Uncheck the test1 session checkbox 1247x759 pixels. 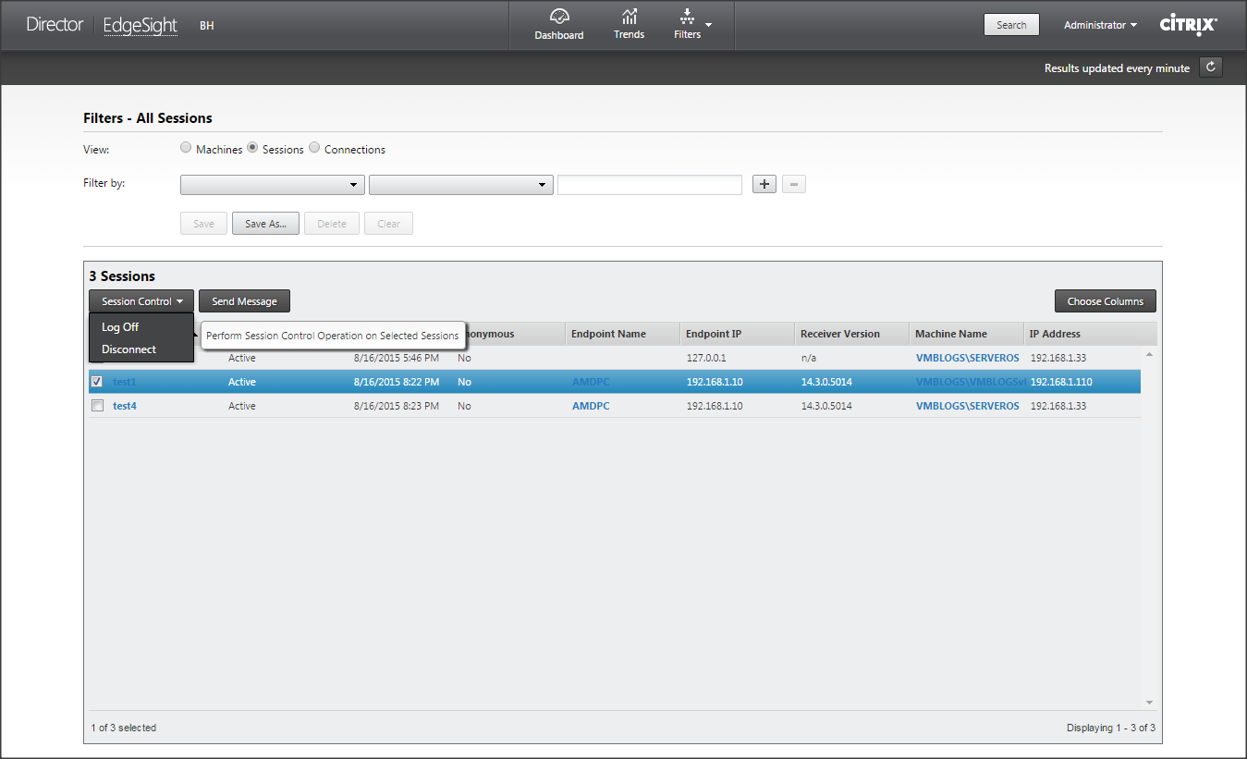click(97, 382)
